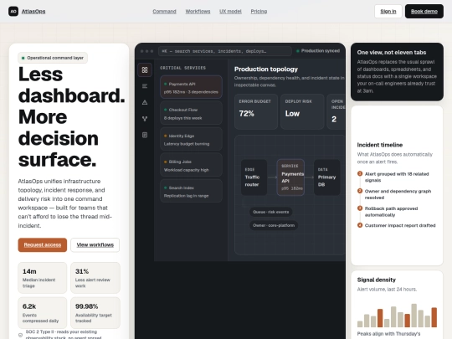Click the Signal density heading
452x339 pixels.
(x=376, y=280)
